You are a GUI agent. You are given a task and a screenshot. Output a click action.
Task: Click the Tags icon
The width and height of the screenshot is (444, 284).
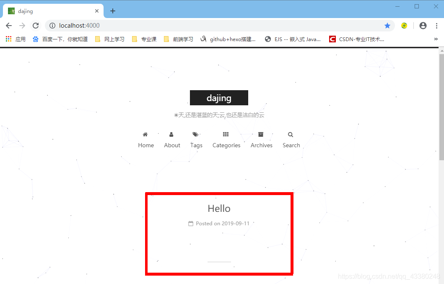[195, 134]
